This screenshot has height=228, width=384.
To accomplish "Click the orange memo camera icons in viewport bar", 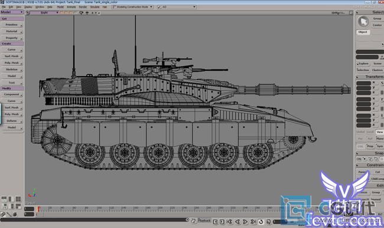I will [x=66, y=13].
